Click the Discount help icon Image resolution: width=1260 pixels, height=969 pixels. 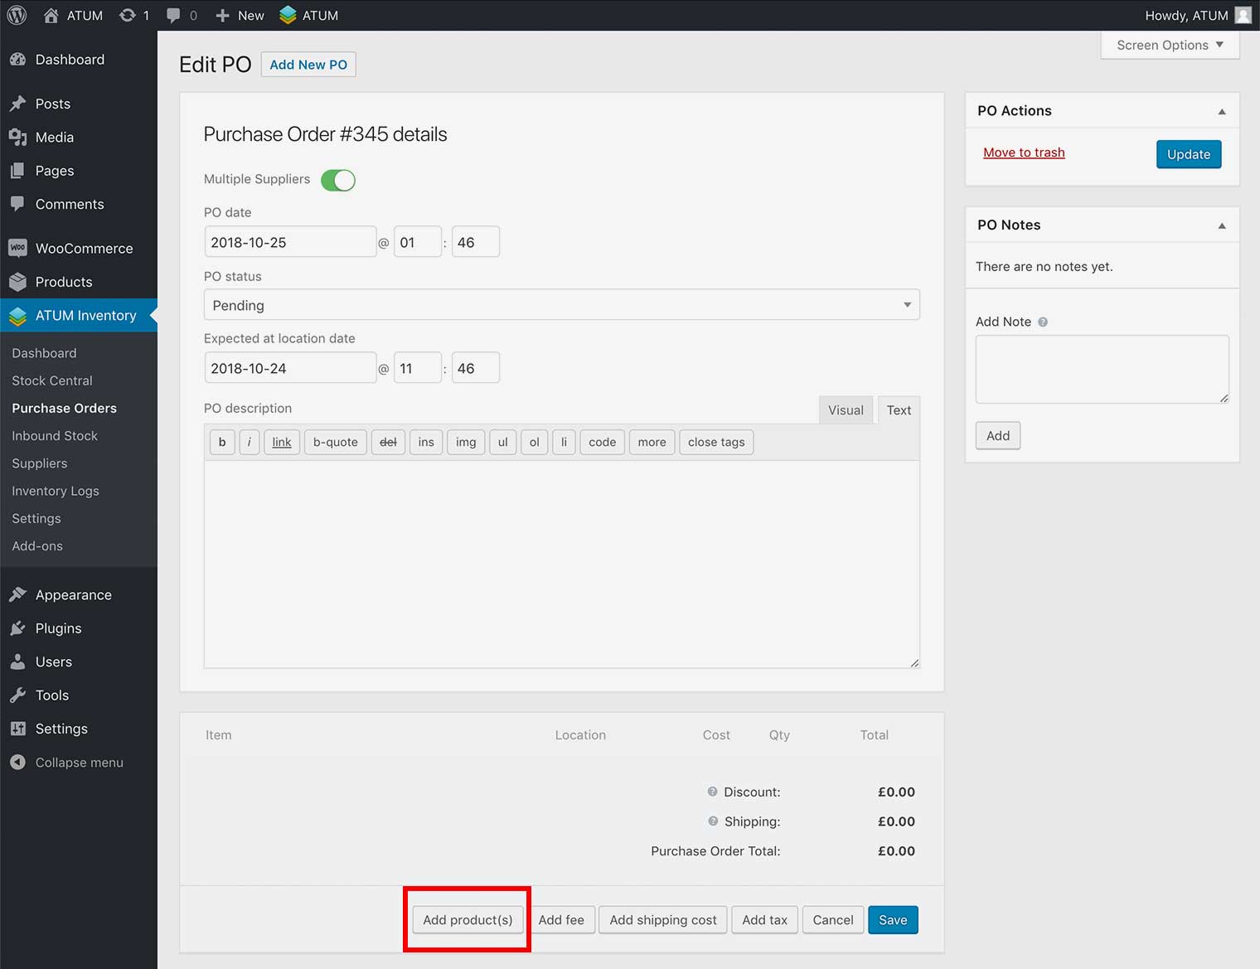point(712,792)
